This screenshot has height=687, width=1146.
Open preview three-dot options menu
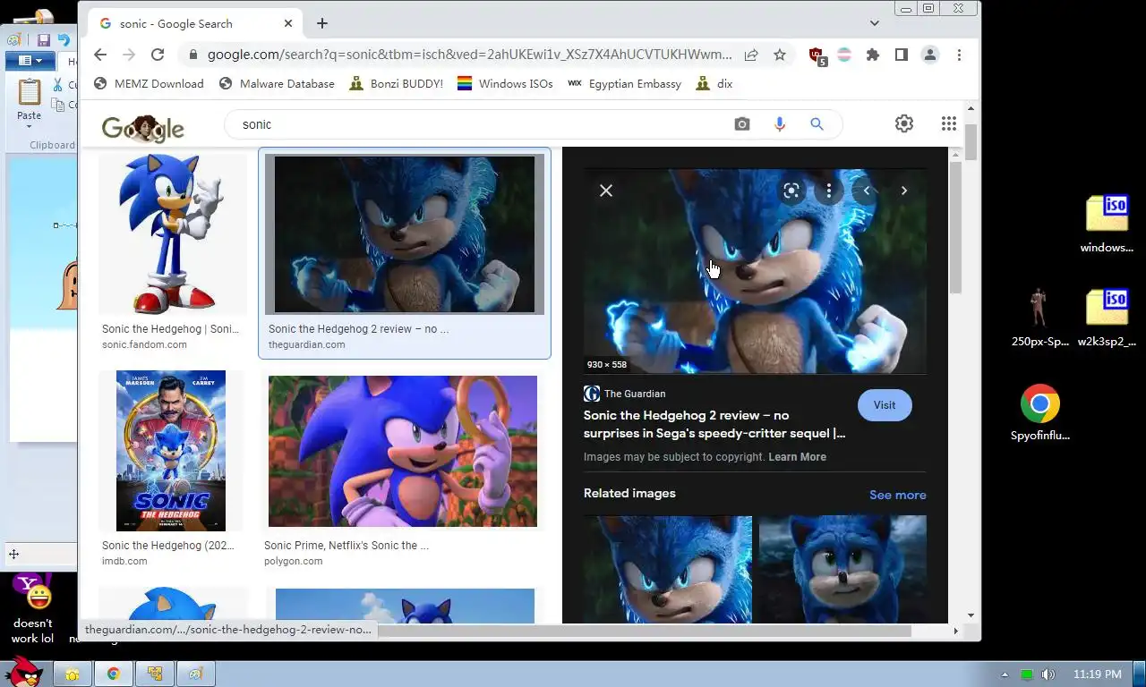(829, 191)
